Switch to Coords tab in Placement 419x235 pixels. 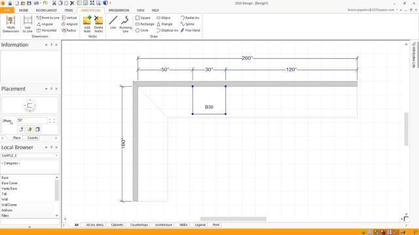click(32, 138)
